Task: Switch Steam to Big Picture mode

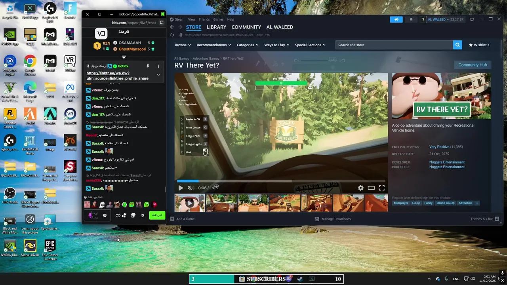Action: tap(472, 19)
